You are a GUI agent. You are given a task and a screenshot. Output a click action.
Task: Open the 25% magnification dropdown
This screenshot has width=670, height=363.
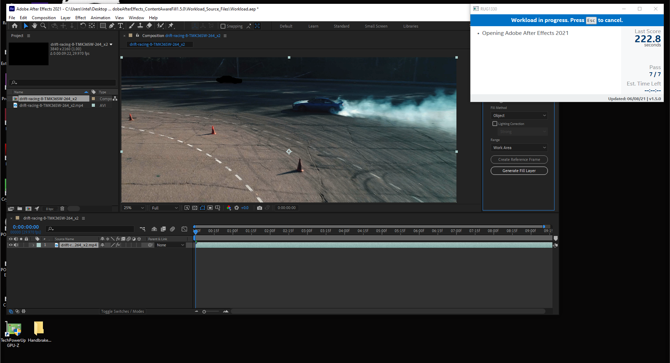click(134, 208)
